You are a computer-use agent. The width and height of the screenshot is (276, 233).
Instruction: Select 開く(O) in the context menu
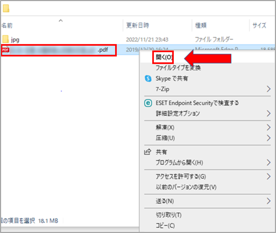click(164, 58)
